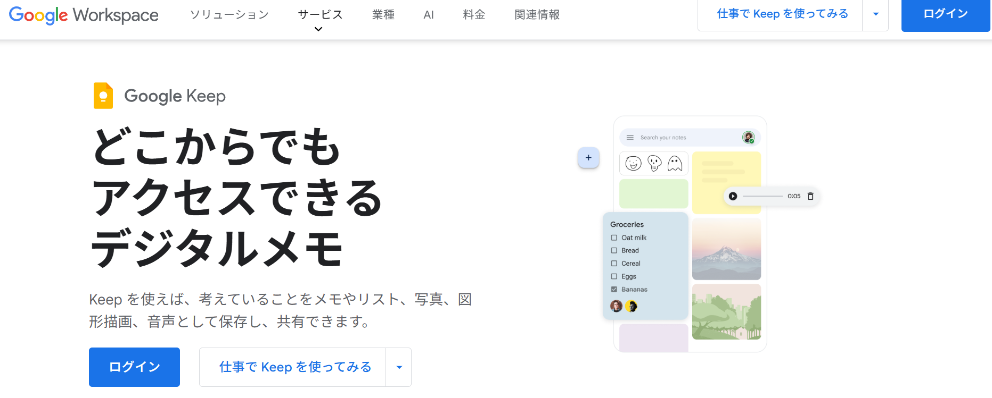Click the Google Workspace logo
Viewport: 992px width, 398px height.
coord(84,15)
